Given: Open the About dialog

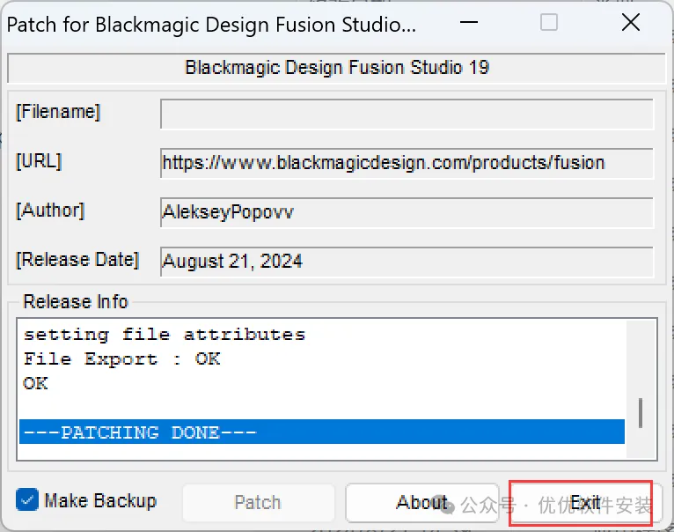Looking at the screenshot, I should click(421, 503).
